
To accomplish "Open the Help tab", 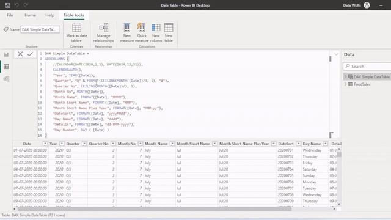I will (x=49, y=15).
